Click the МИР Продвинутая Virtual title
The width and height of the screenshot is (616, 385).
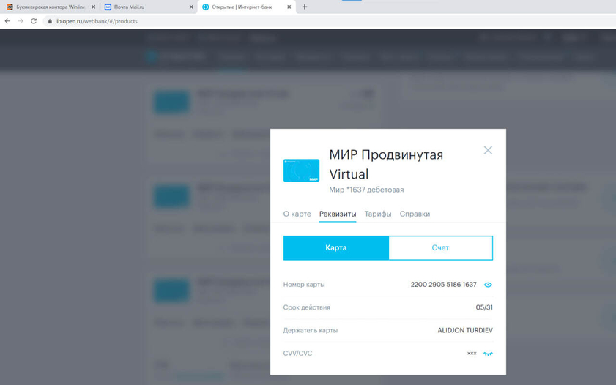click(x=386, y=165)
